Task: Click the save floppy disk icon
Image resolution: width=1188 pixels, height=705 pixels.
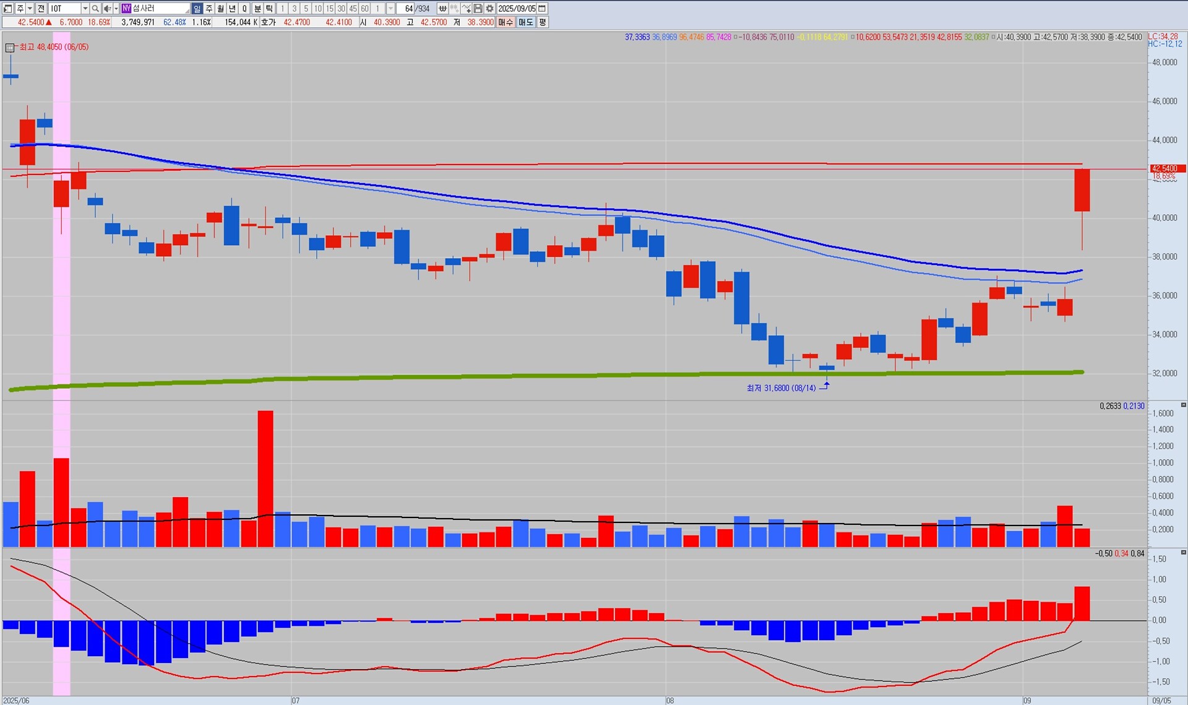Action: click(x=478, y=9)
